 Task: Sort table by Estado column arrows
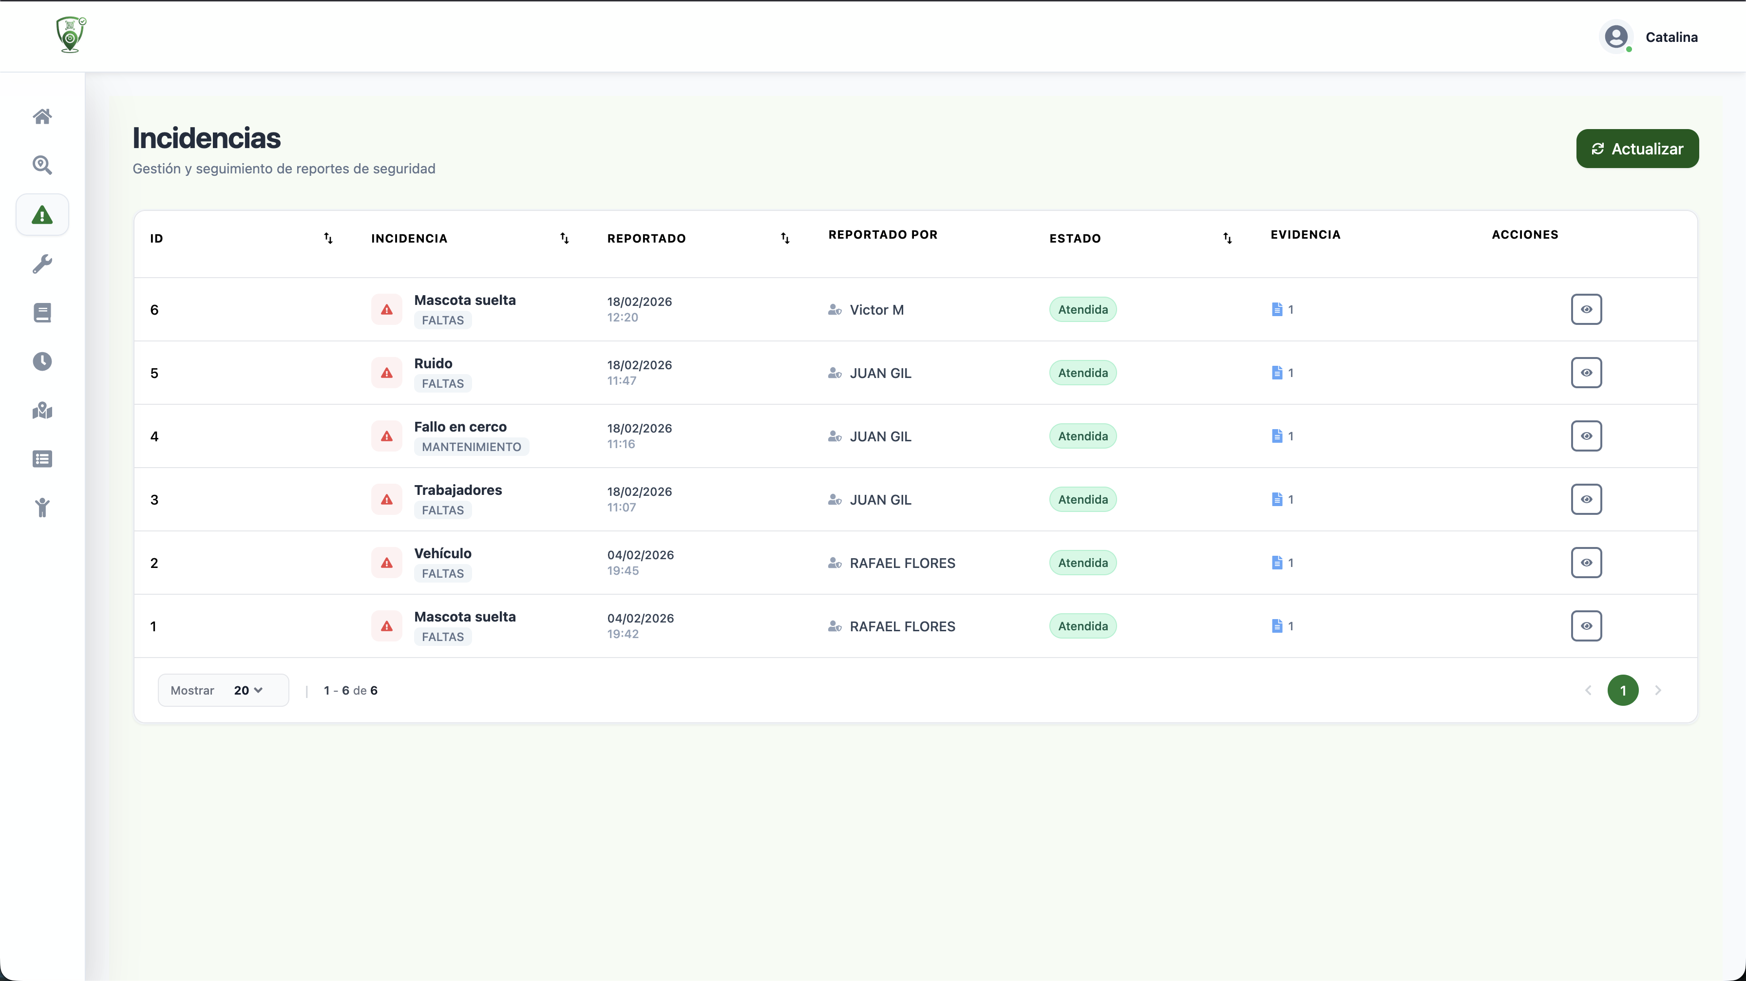1228,239
